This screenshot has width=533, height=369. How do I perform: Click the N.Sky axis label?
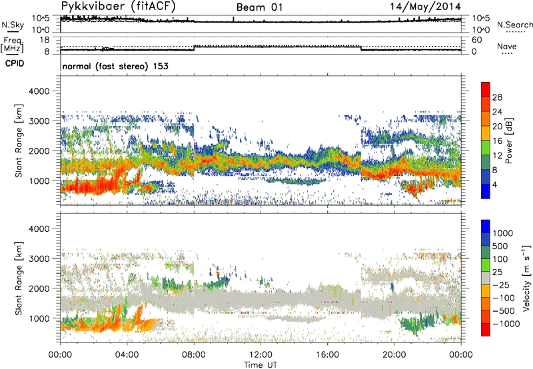pos(13,25)
